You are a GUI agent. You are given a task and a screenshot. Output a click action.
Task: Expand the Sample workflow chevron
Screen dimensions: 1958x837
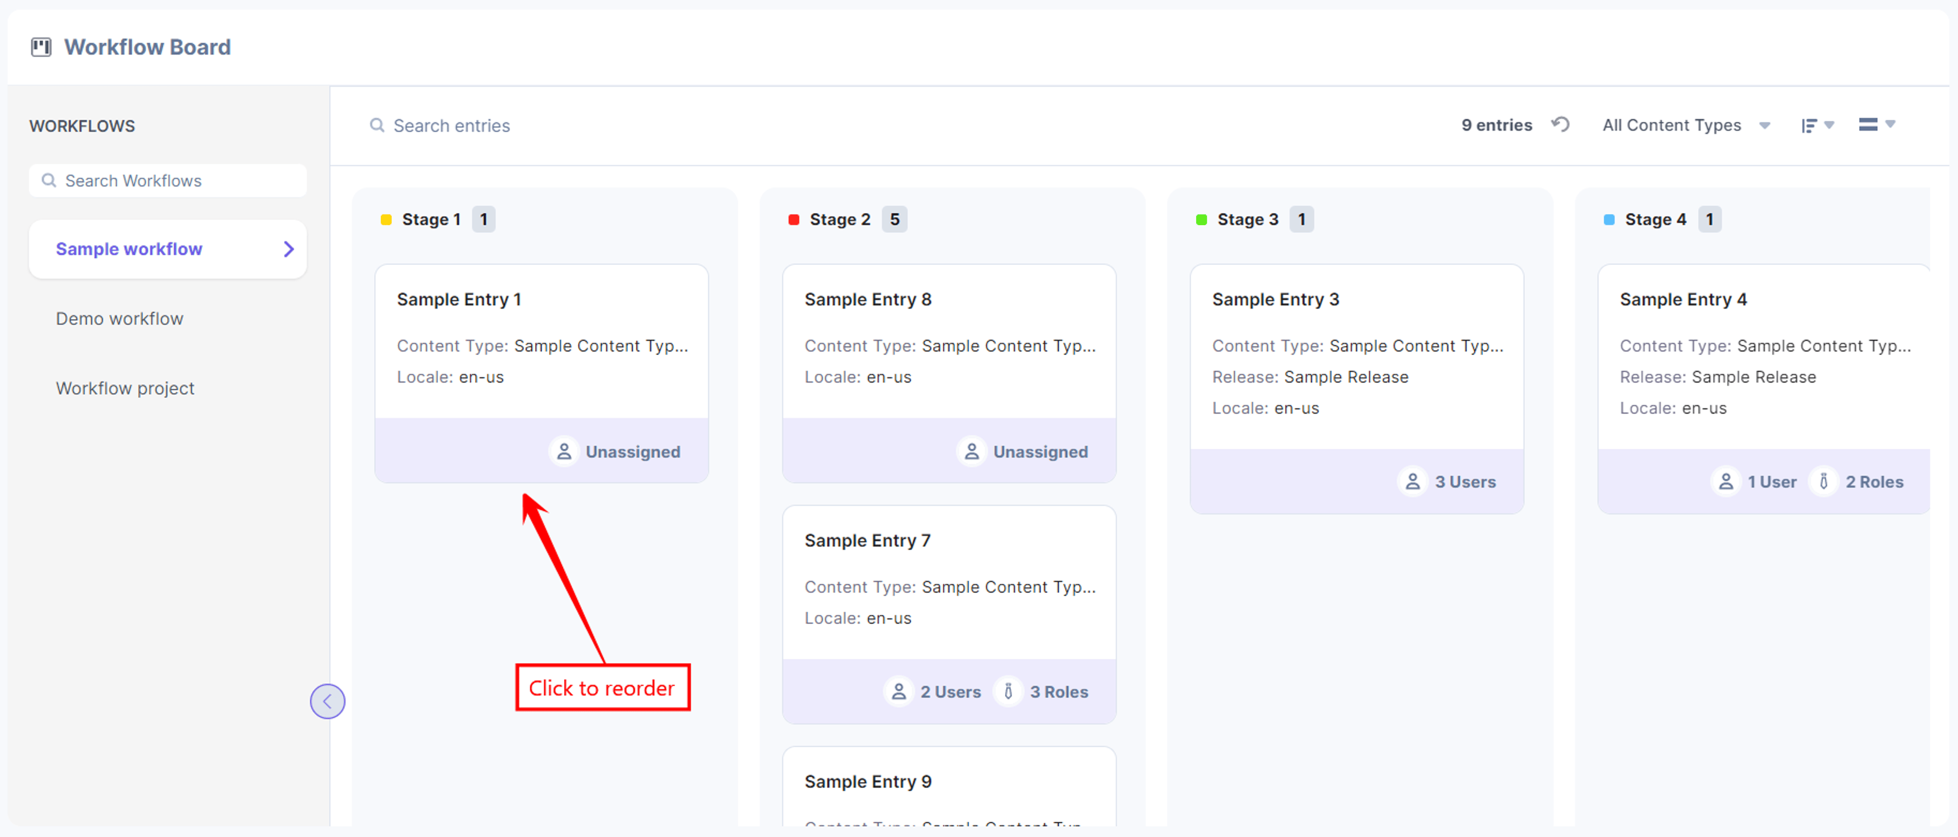288,249
